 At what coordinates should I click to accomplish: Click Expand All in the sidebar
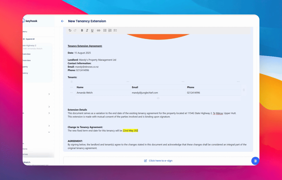click(29, 39)
